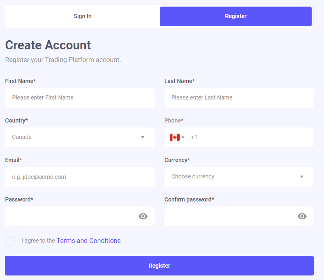Image resolution: width=324 pixels, height=280 pixels.
Task: Show password using the Password eye icon
Action: point(143,216)
